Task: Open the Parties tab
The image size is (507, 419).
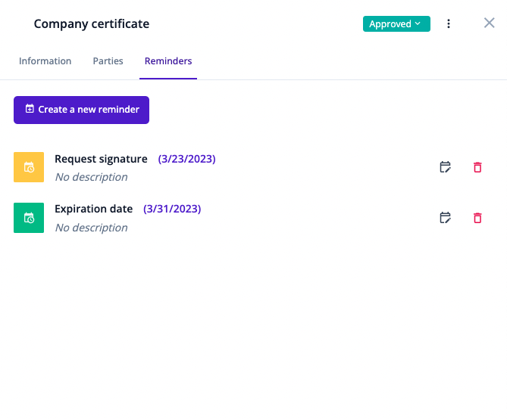Action: (108, 61)
